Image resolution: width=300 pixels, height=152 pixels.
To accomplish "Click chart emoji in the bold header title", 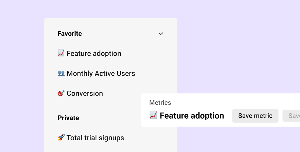I will click(153, 115).
